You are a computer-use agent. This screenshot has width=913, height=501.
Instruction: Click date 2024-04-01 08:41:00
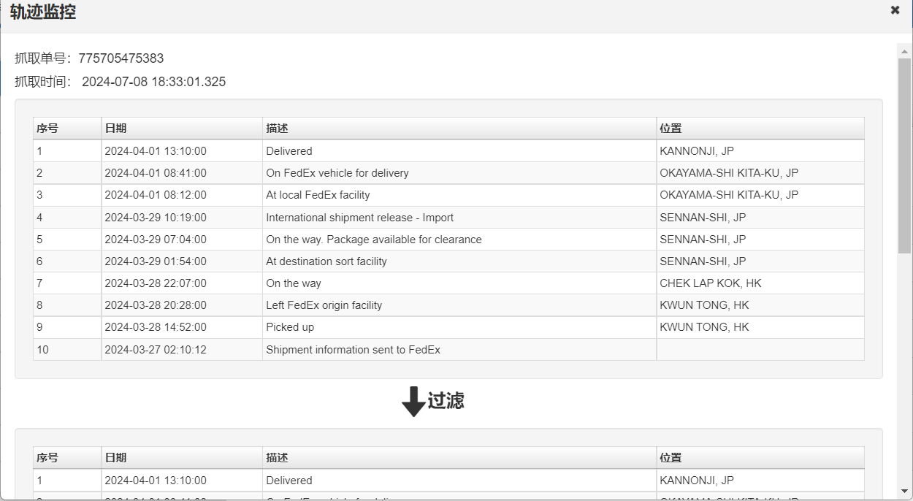pyautogui.click(x=156, y=173)
